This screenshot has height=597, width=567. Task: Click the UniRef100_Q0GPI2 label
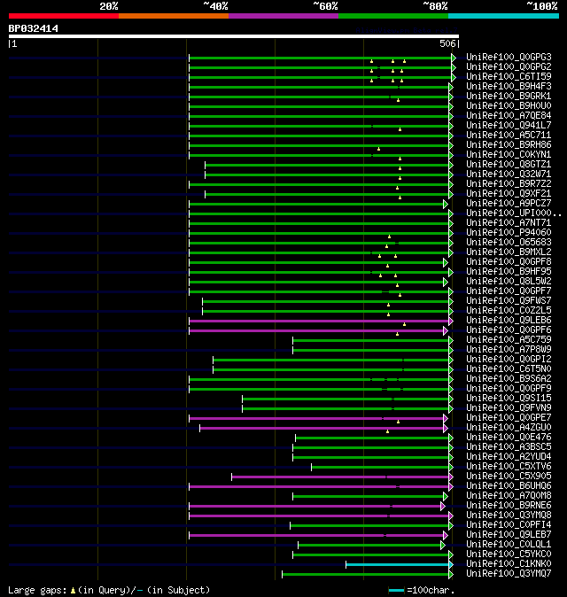(x=509, y=360)
